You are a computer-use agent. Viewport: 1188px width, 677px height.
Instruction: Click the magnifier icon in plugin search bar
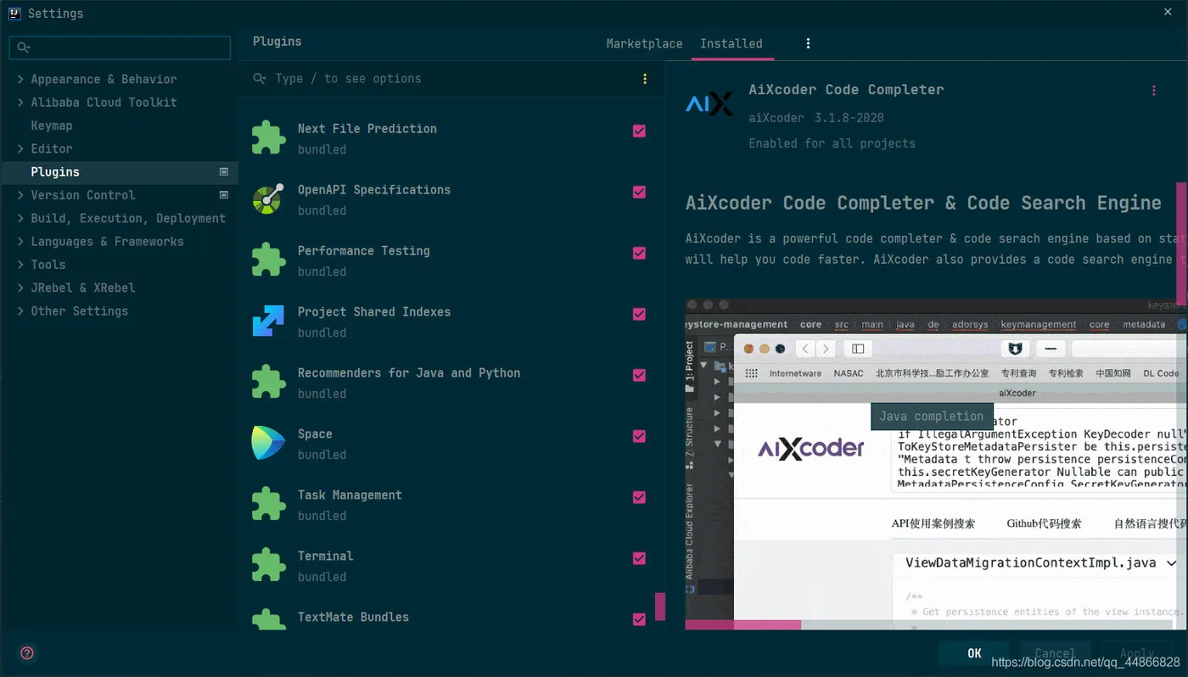[x=260, y=79]
